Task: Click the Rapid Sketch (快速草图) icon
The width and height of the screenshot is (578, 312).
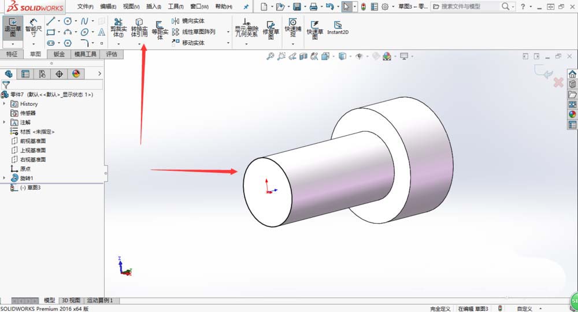Action: click(315, 28)
